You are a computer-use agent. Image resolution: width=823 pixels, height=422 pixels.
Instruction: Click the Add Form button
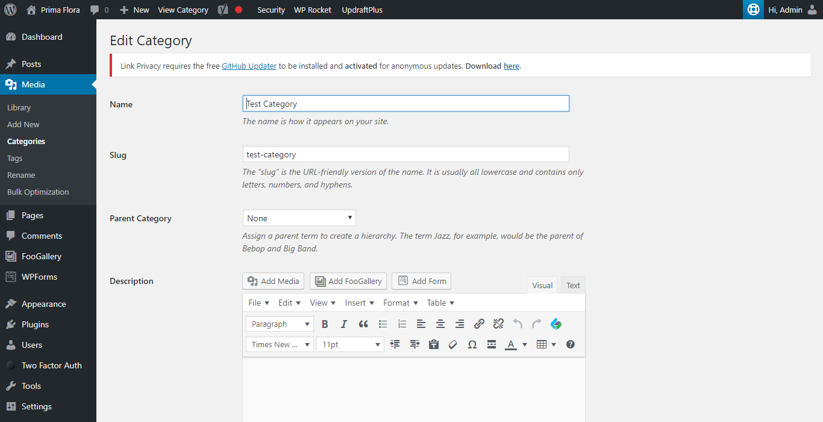(x=421, y=281)
